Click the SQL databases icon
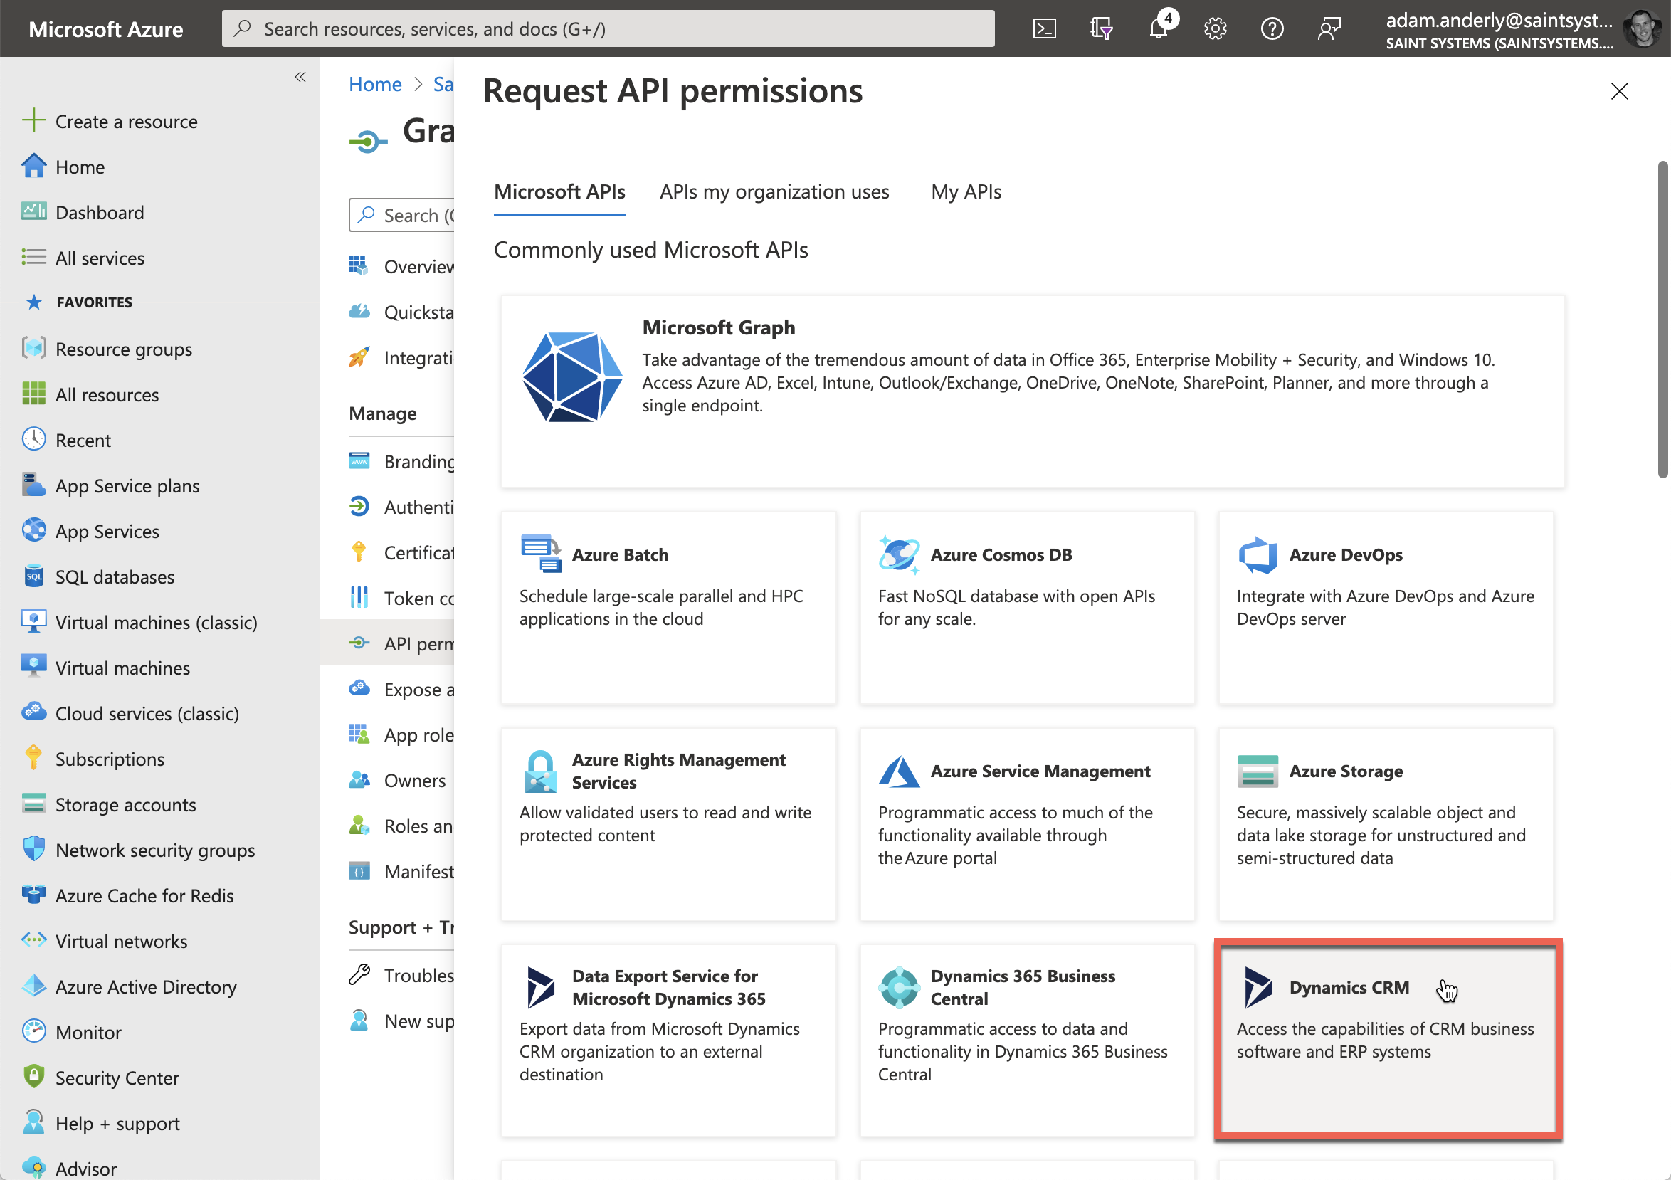The height and width of the screenshot is (1180, 1671). click(x=33, y=576)
